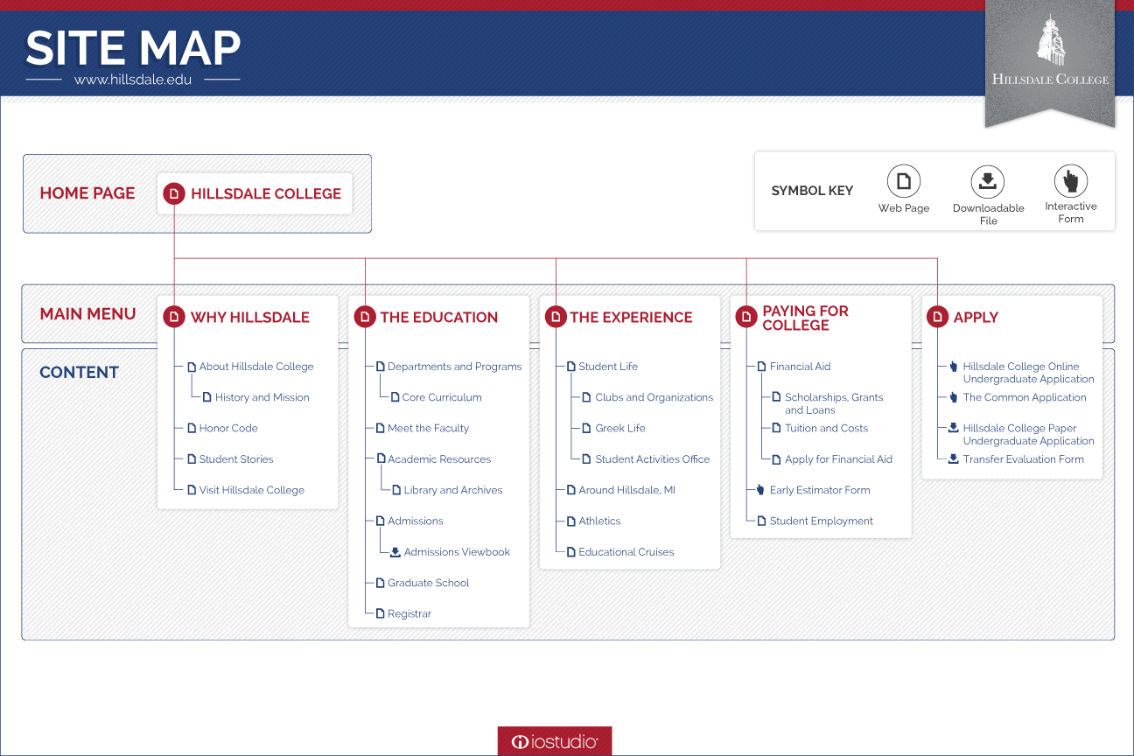Click the red page icon beside HILLSDALE COLLEGE

click(174, 193)
